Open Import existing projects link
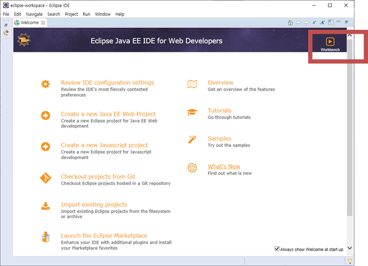The height and width of the screenshot is (266, 368). point(94,205)
